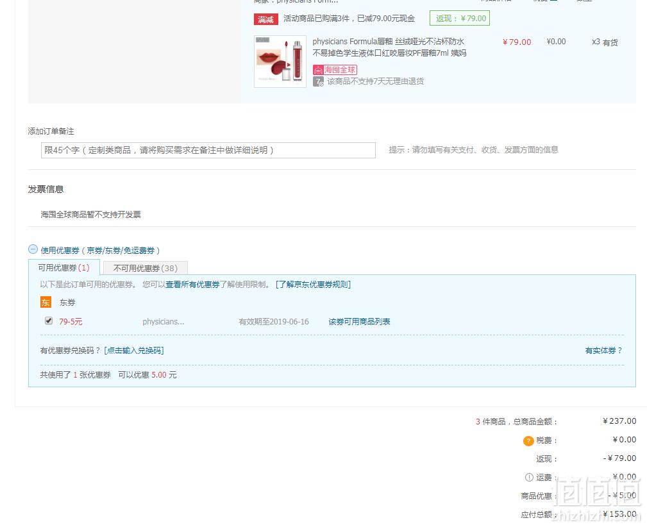Click the 返现 ¥79.00 cashback badge

pyautogui.click(x=460, y=18)
